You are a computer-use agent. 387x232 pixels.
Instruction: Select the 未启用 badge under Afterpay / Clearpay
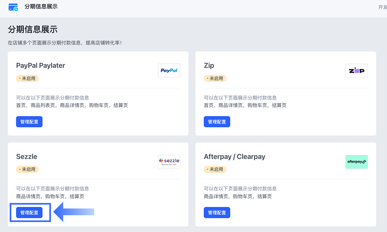(215, 169)
